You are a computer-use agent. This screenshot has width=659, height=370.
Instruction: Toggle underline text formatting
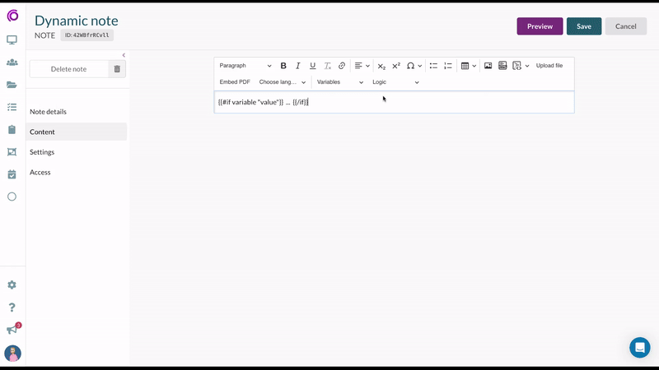tap(313, 66)
